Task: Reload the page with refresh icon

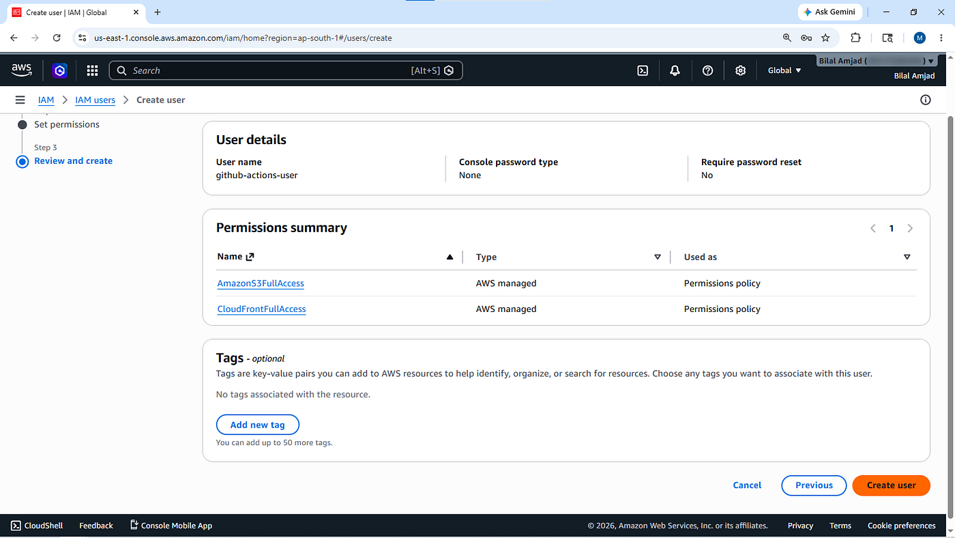Action: coord(57,38)
